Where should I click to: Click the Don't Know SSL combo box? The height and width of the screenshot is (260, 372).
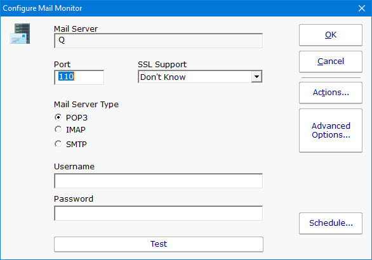point(200,77)
